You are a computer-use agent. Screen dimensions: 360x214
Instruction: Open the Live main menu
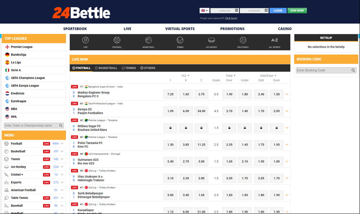click(127, 29)
